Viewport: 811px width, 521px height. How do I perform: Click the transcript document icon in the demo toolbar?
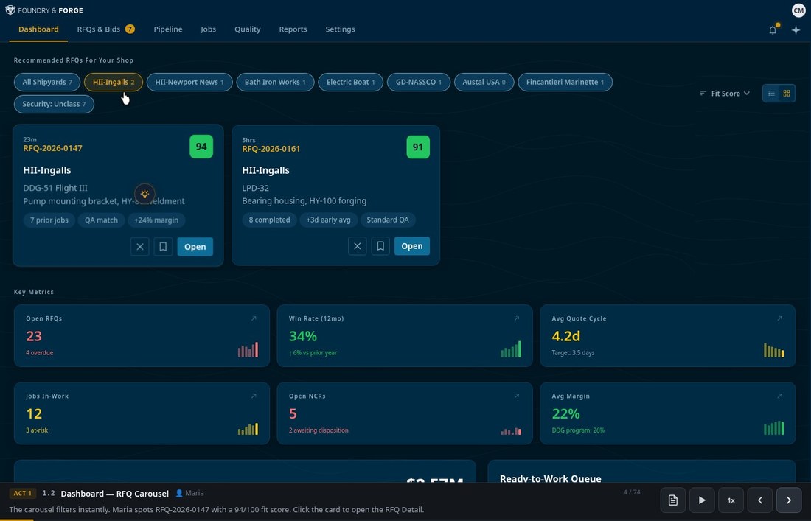coord(672,500)
